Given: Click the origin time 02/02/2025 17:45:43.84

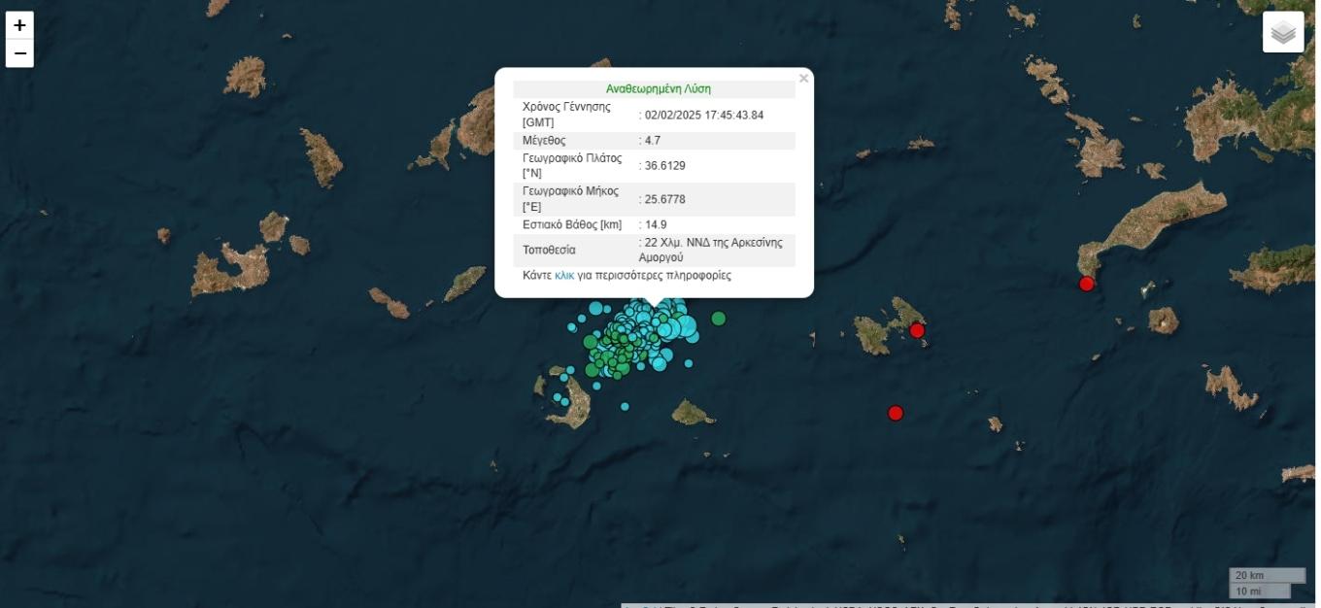Looking at the screenshot, I should coord(703,116).
